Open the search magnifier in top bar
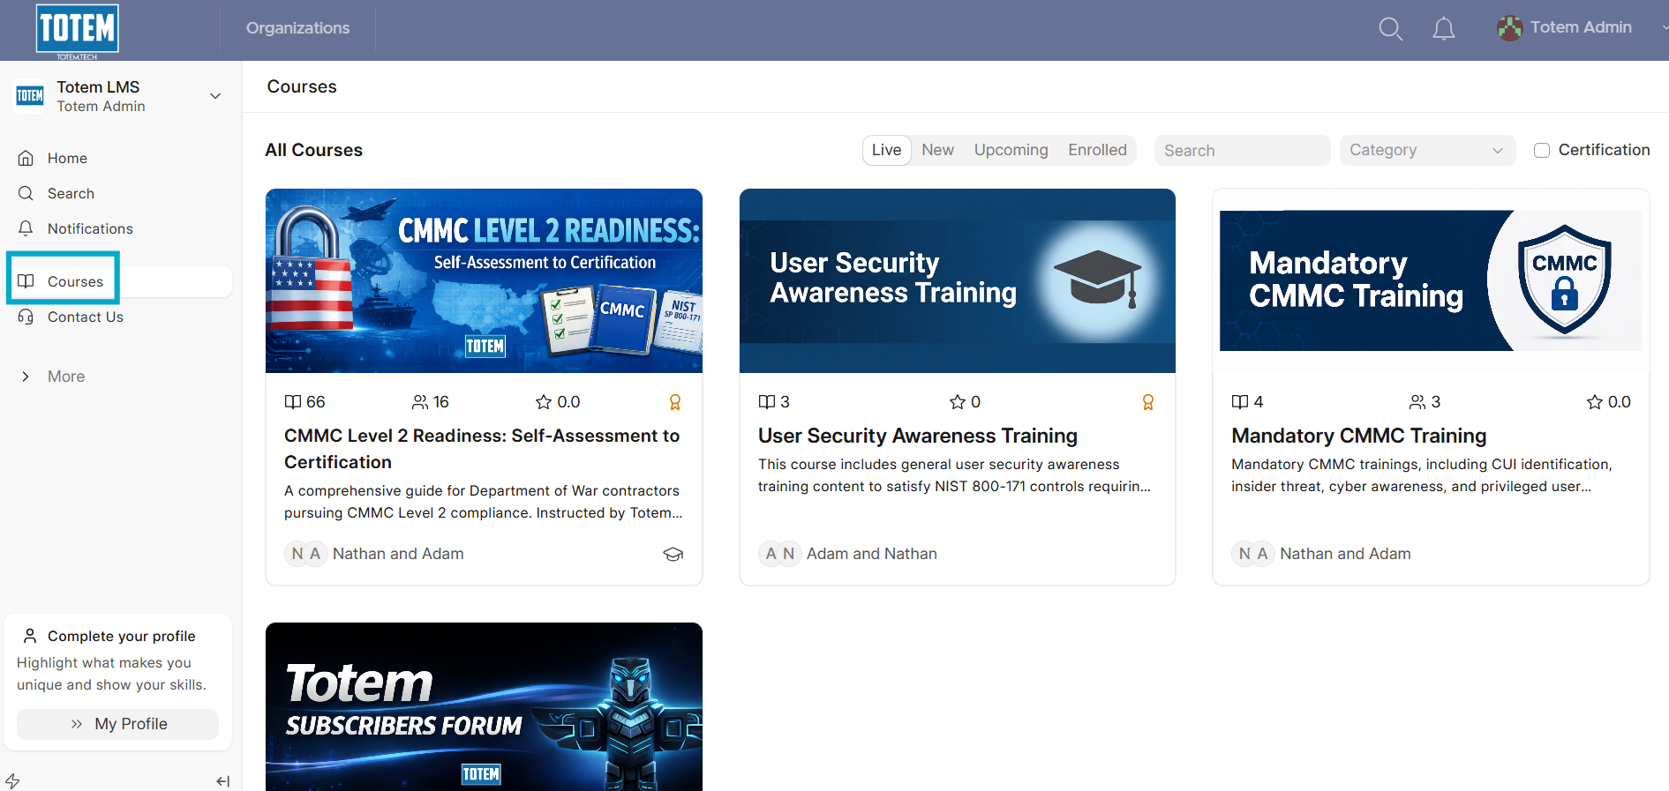Image resolution: width=1669 pixels, height=791 pixels. 1390,28
